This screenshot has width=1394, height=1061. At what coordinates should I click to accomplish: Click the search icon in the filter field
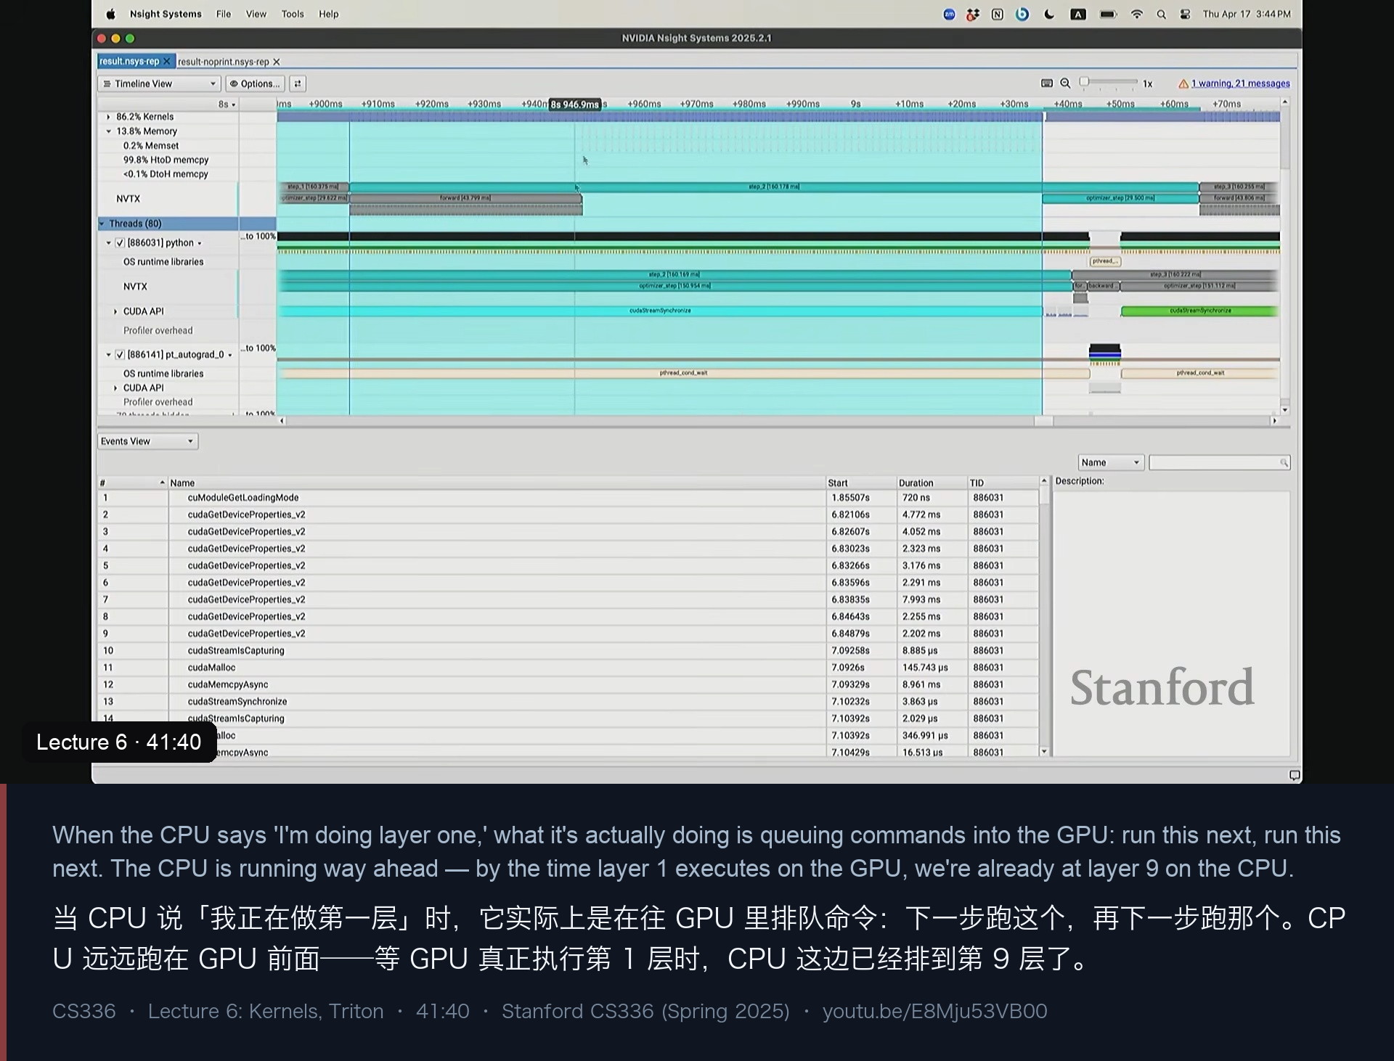[x=1284, y=462]
